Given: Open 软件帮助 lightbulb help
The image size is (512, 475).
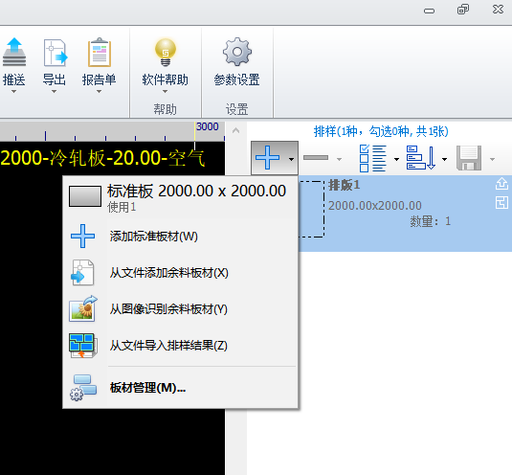Looking at the screenshot, I should pos(166,53).
